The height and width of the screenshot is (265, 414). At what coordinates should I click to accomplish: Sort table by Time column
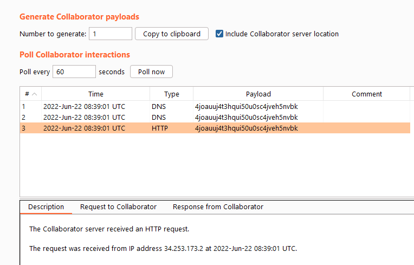tap(95, 94)
